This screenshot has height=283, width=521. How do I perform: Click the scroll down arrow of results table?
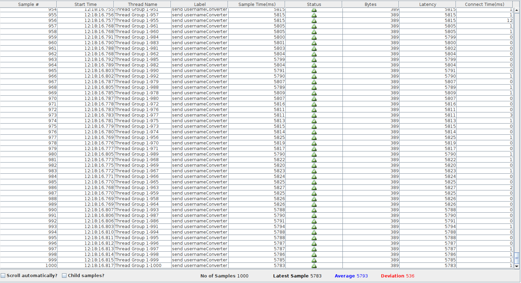517,266
